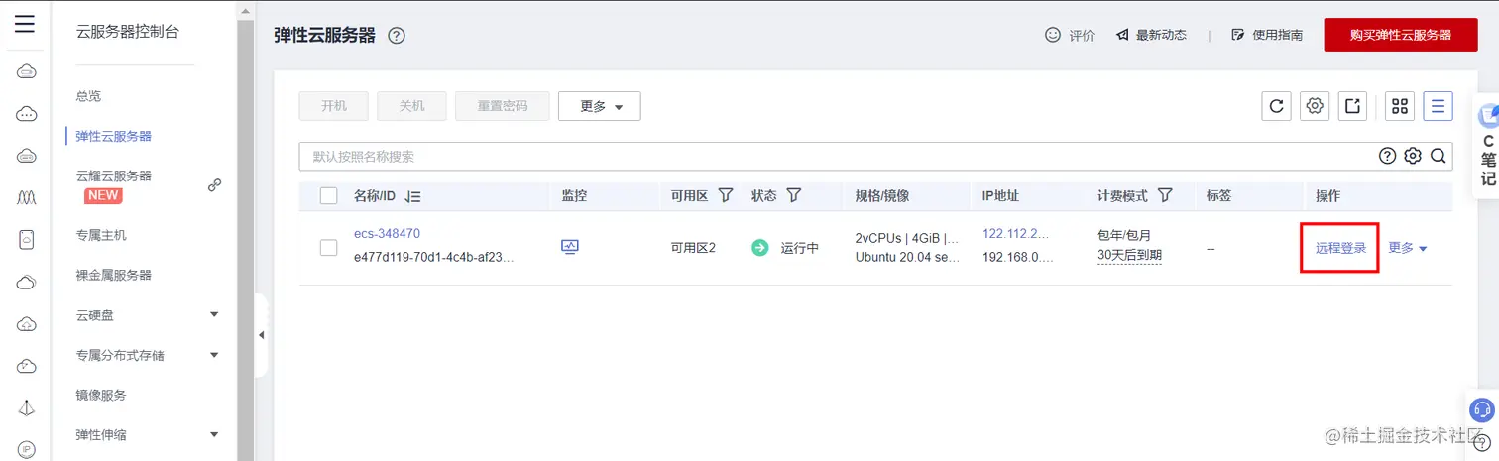Click help icon beside 弹性云服务器 title

coord(397,36)
